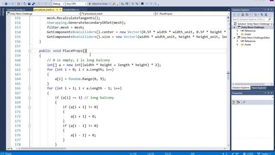
Task: Click the Search Solution Explorer input field
Action: [x=250, y=19]
